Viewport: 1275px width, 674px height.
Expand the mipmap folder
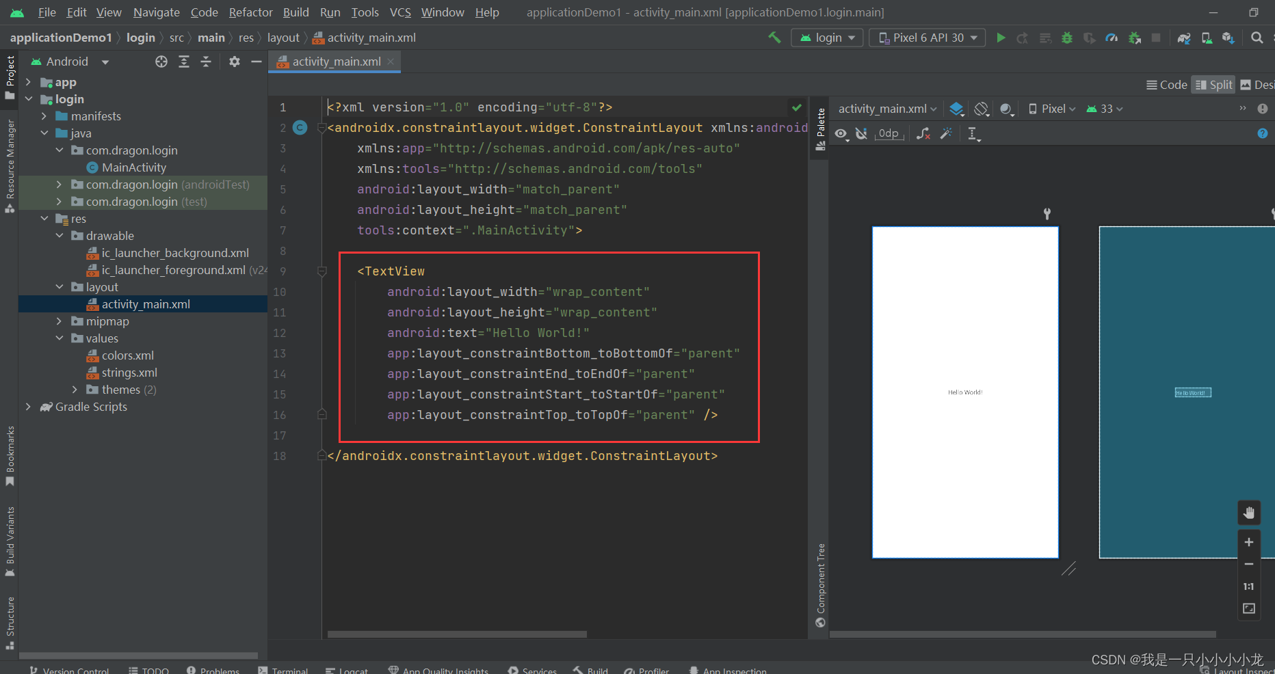59,321
